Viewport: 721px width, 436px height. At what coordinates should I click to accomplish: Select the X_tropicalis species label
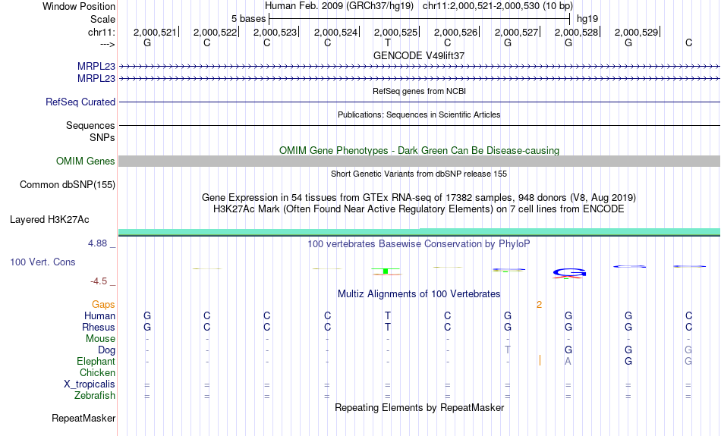(90, 384)
